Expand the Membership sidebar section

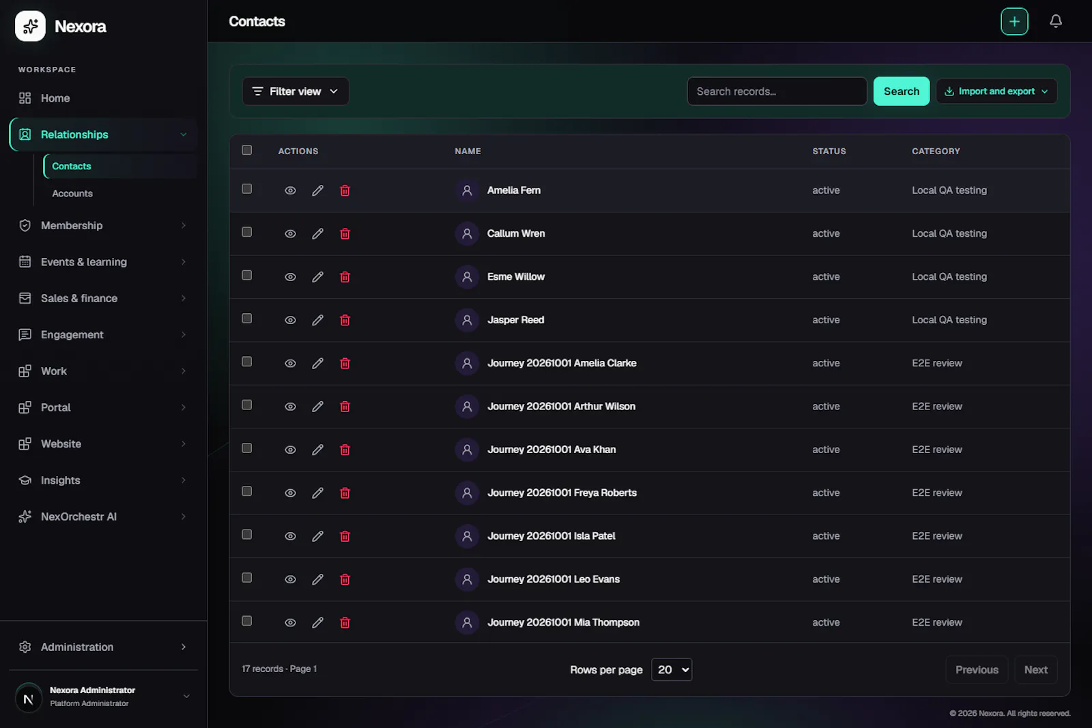[103, 226]
